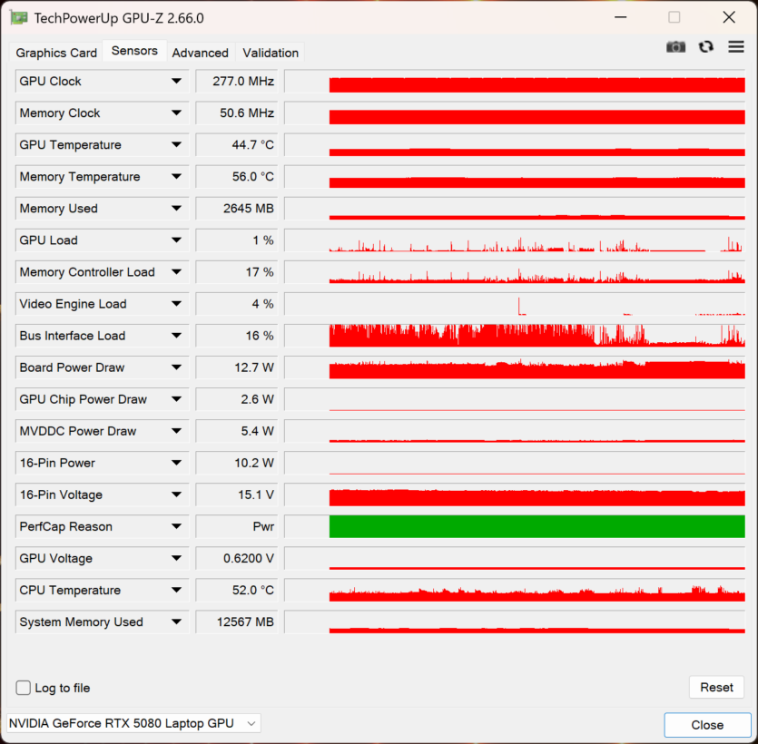Click the GPU Load history graph

click(515, 240)
